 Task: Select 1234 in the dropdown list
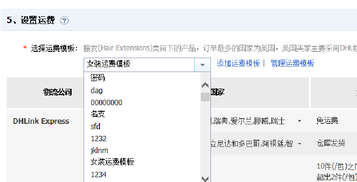[98, 174]
